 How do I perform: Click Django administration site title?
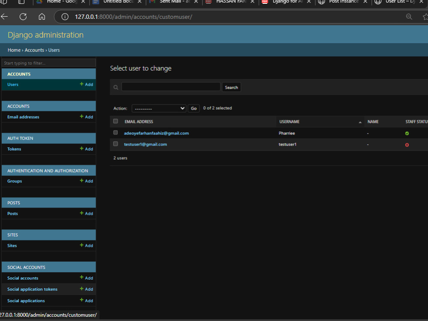pyautogui.click(x=46, y=35)
